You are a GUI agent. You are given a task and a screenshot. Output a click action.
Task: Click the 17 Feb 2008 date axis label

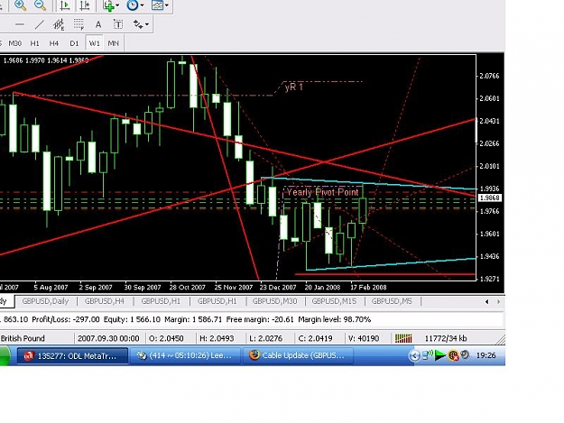[x=368, y=287]
